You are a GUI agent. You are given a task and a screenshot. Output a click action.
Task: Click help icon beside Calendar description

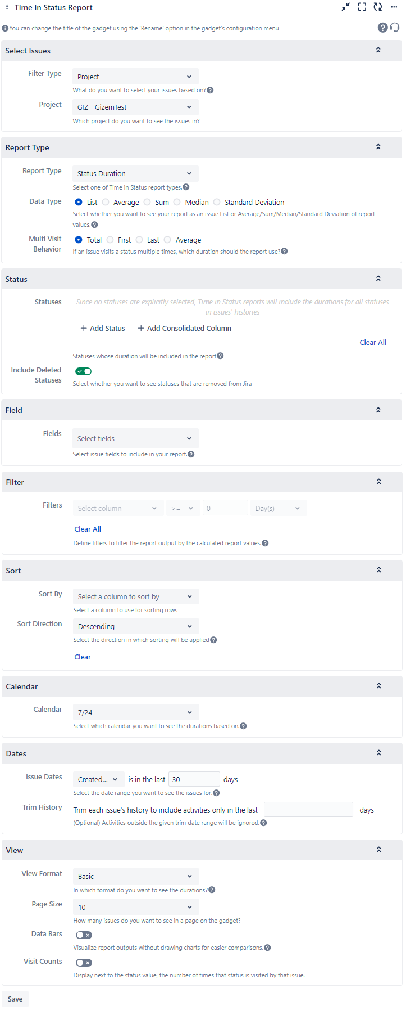[243, 726]
